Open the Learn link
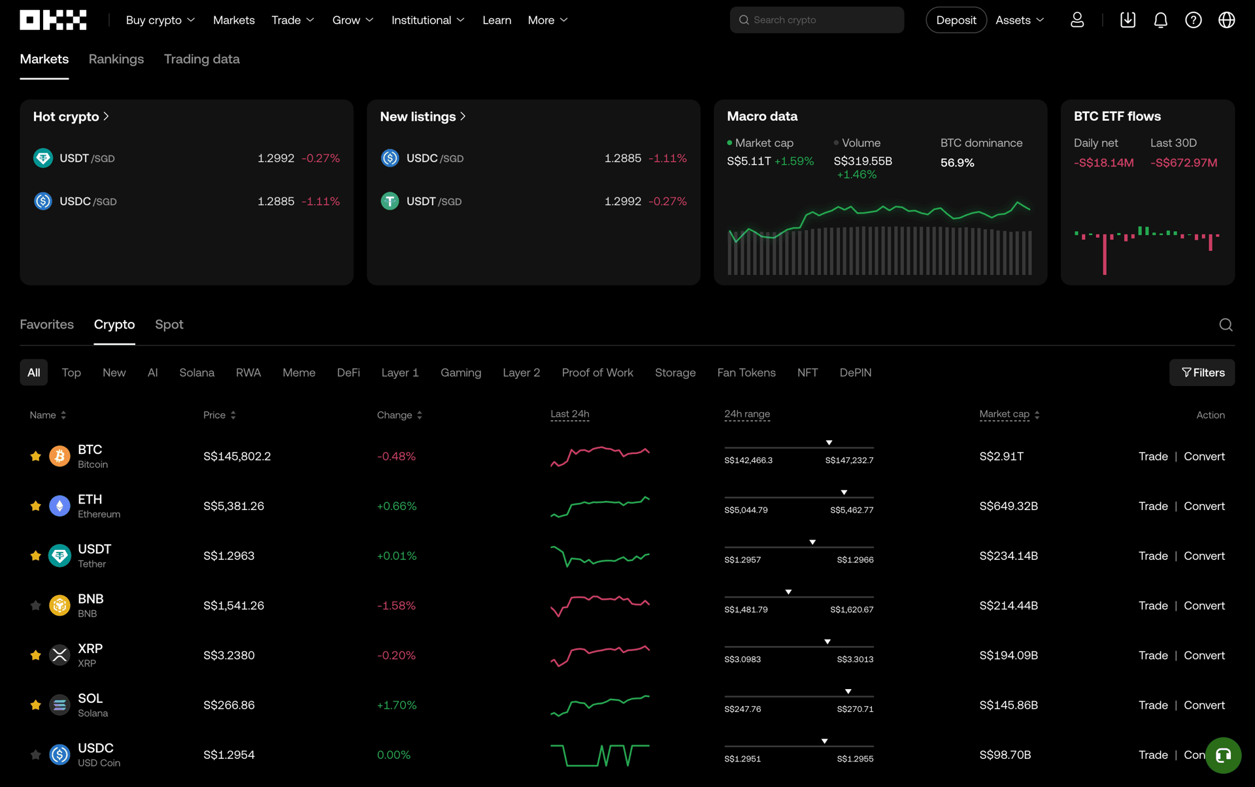Image resolution: width=1255 pixels, height=787 pixels. point(497,20)
